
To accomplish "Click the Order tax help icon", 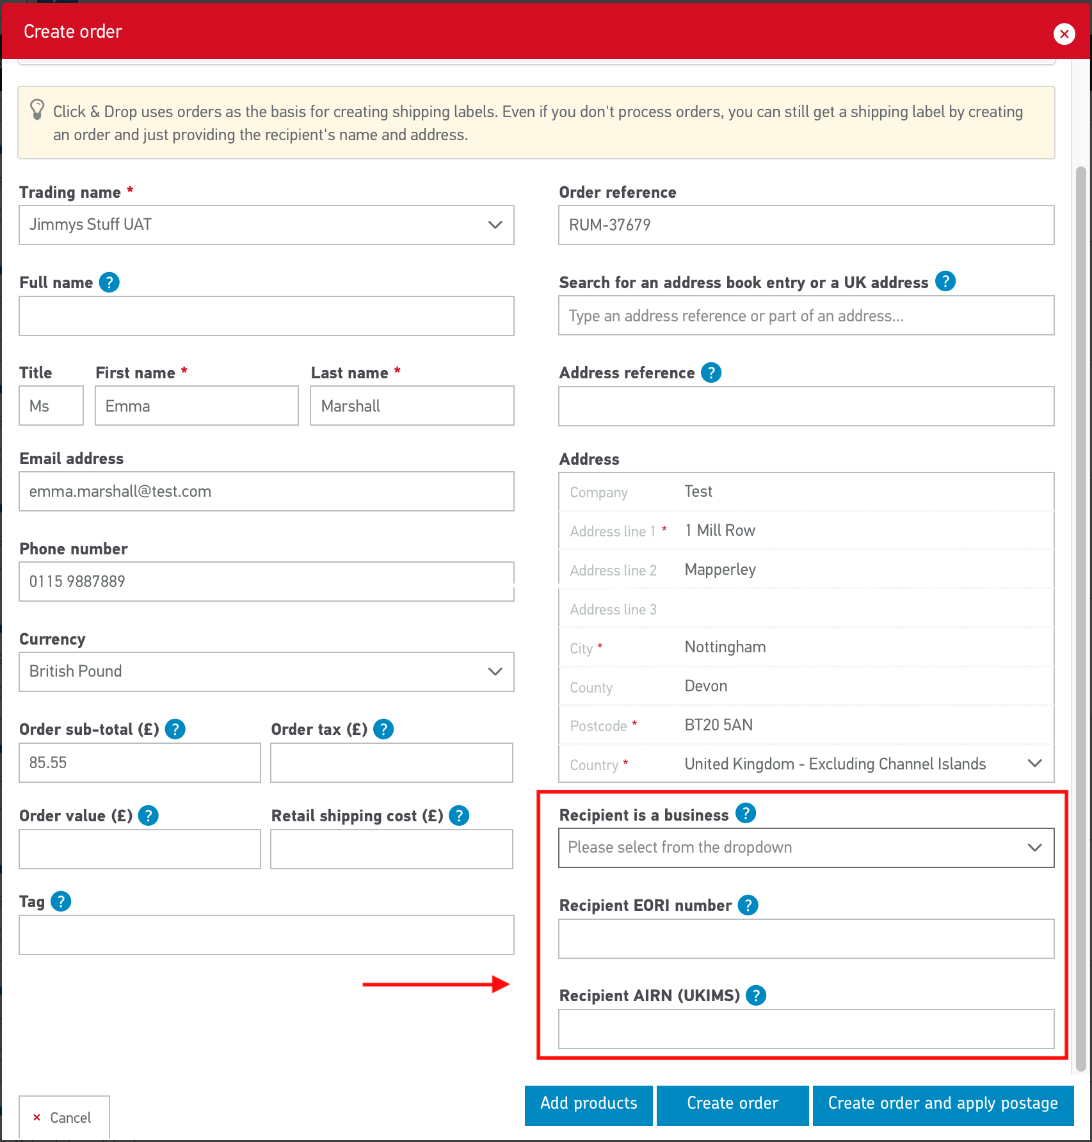I will point(383,729).
